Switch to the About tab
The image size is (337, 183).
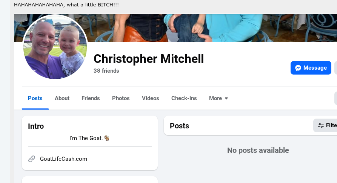(62, 98)
